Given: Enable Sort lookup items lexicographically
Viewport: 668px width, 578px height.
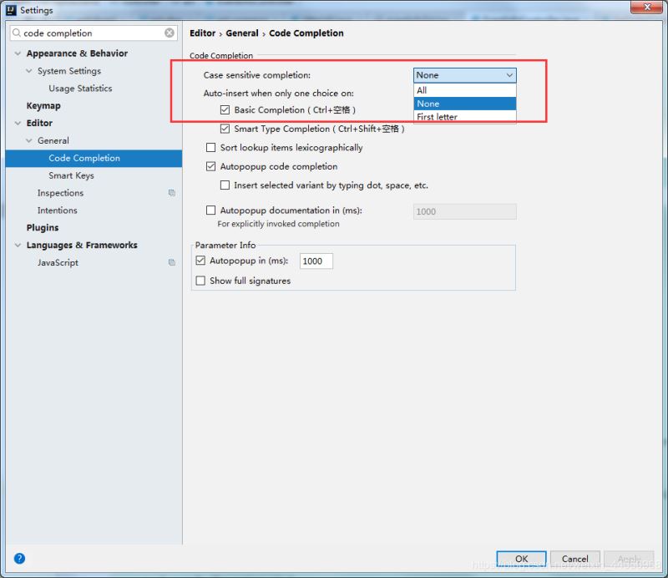Looking at the screenshot, I should (x=211, y=148).
